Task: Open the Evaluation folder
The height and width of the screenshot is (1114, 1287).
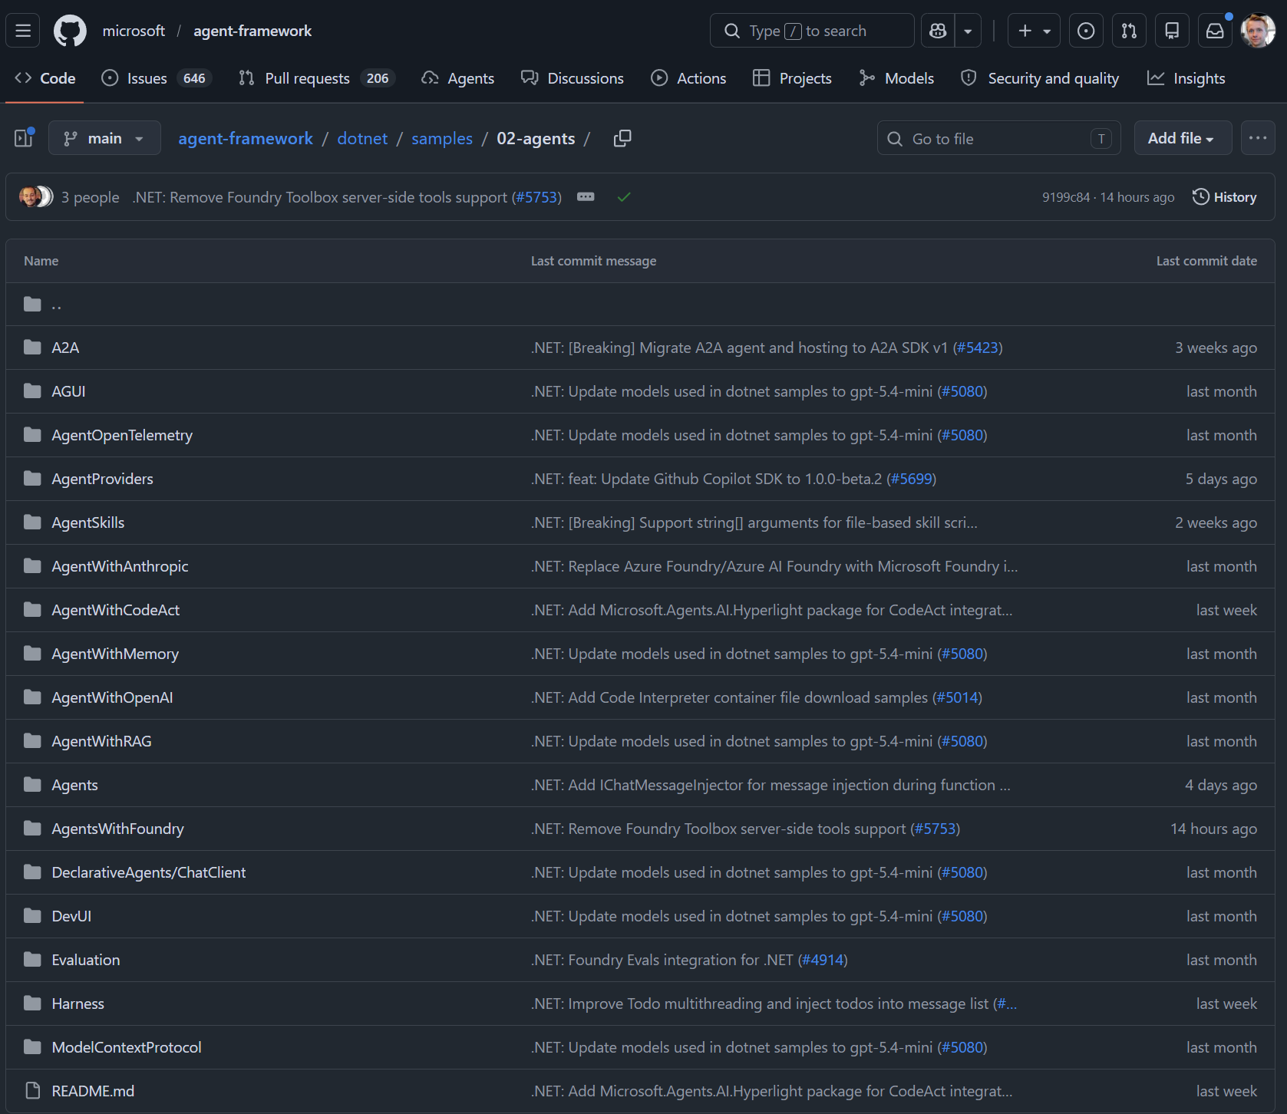Action: click(x=85, y=960)
